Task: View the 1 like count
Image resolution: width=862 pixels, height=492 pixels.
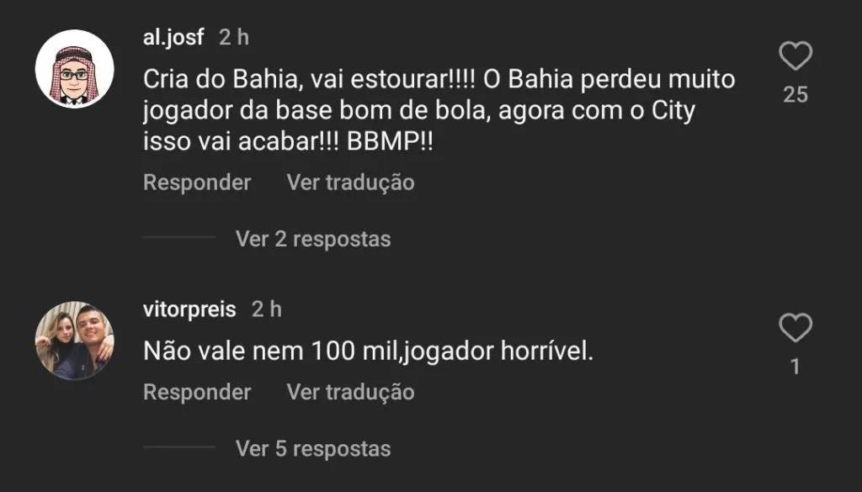Action: point(795,367)
